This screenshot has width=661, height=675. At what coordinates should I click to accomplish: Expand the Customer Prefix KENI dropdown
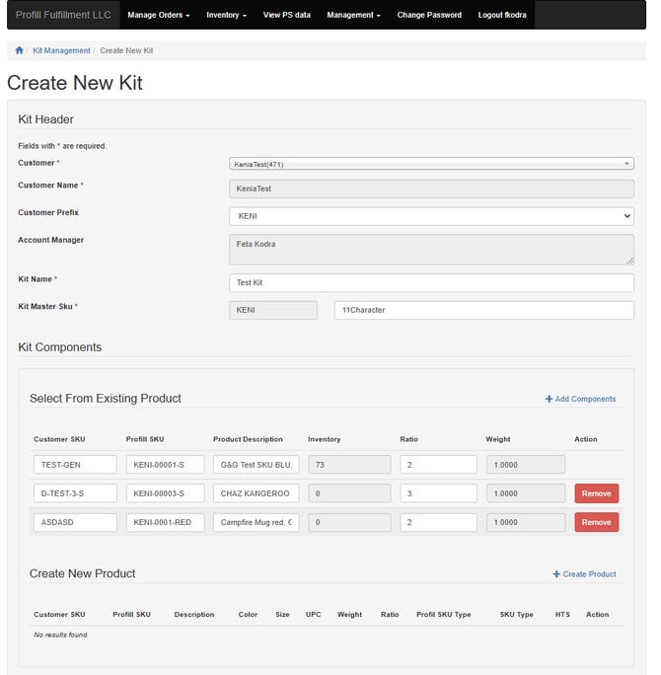click(431, 216)
